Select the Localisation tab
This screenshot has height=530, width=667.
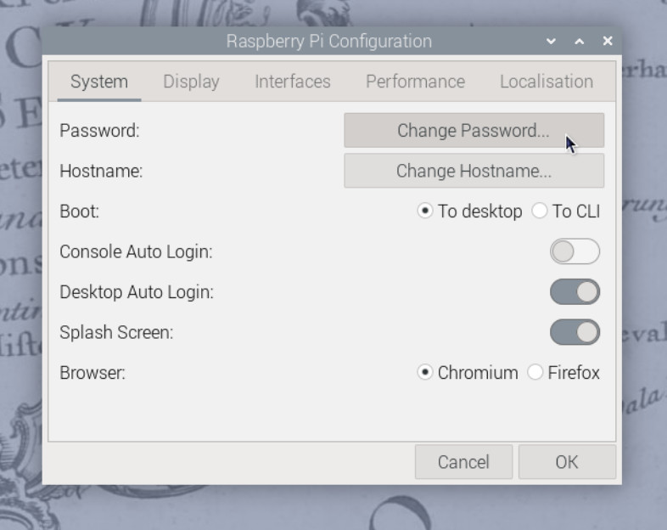point(546,82)
